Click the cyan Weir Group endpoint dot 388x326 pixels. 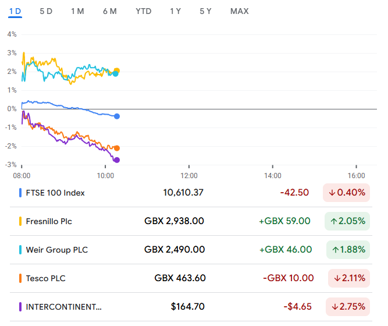(115, 73)
